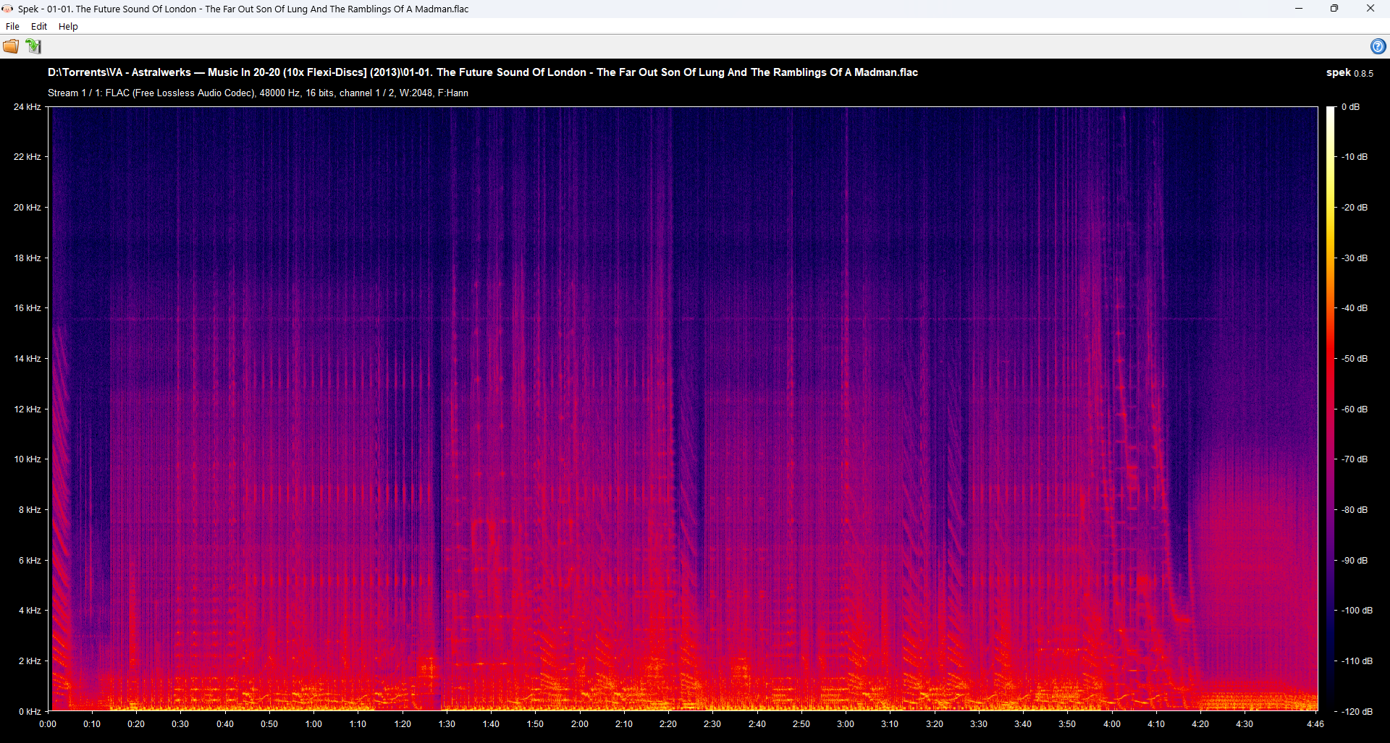This screenshot has width=1390, height=743.
Task: Click the stream info line showing FLAC
Action: (x=258, y=93)
